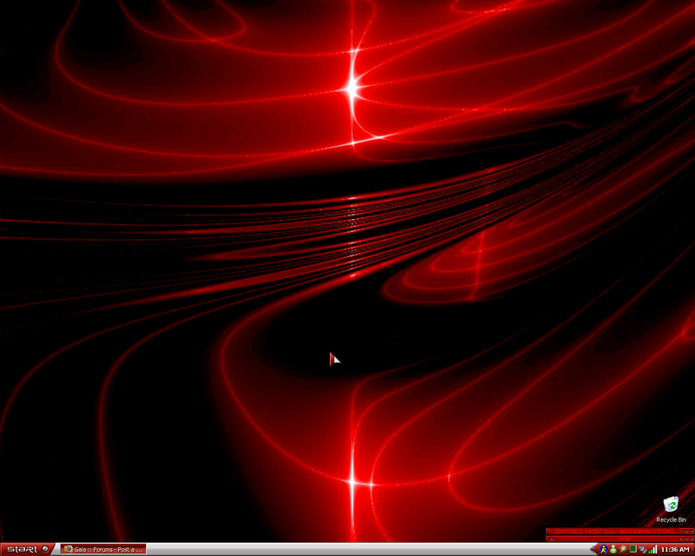Click the rightmost button on the lower player bar
Screen dimensions: 695x556
pyautogui.click(x=691, y=539)
